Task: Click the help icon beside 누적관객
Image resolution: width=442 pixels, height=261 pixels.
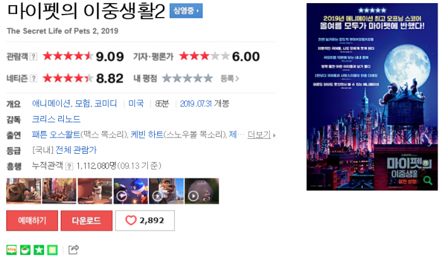Action: click(x=69, y=166)
